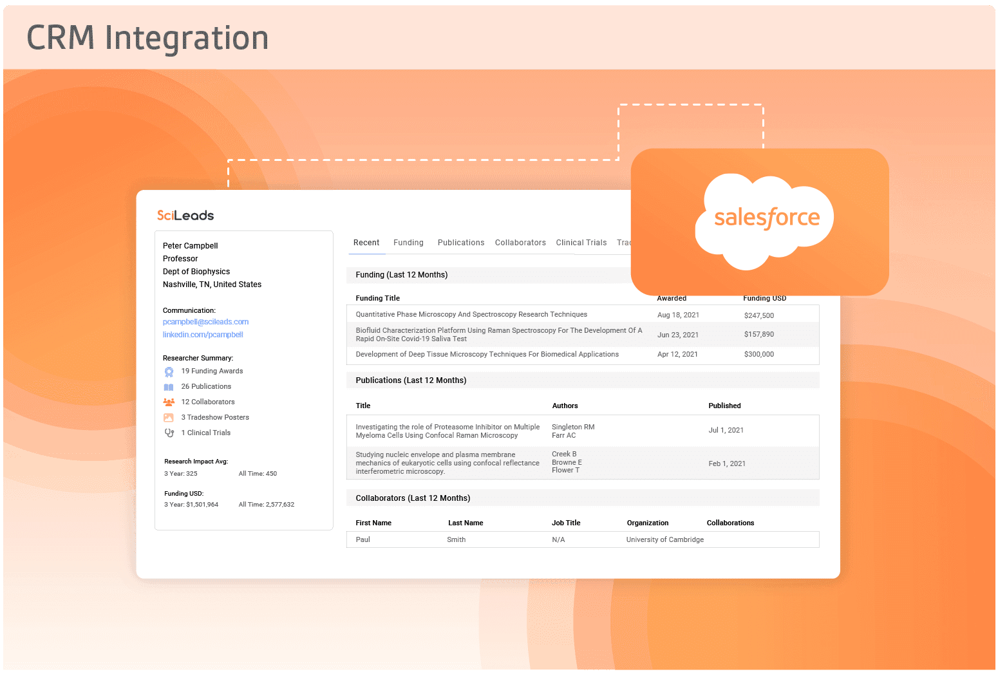Select Investigating Proteasome Inhibitor publication row
Screen dimensions: 998x674
583,431
